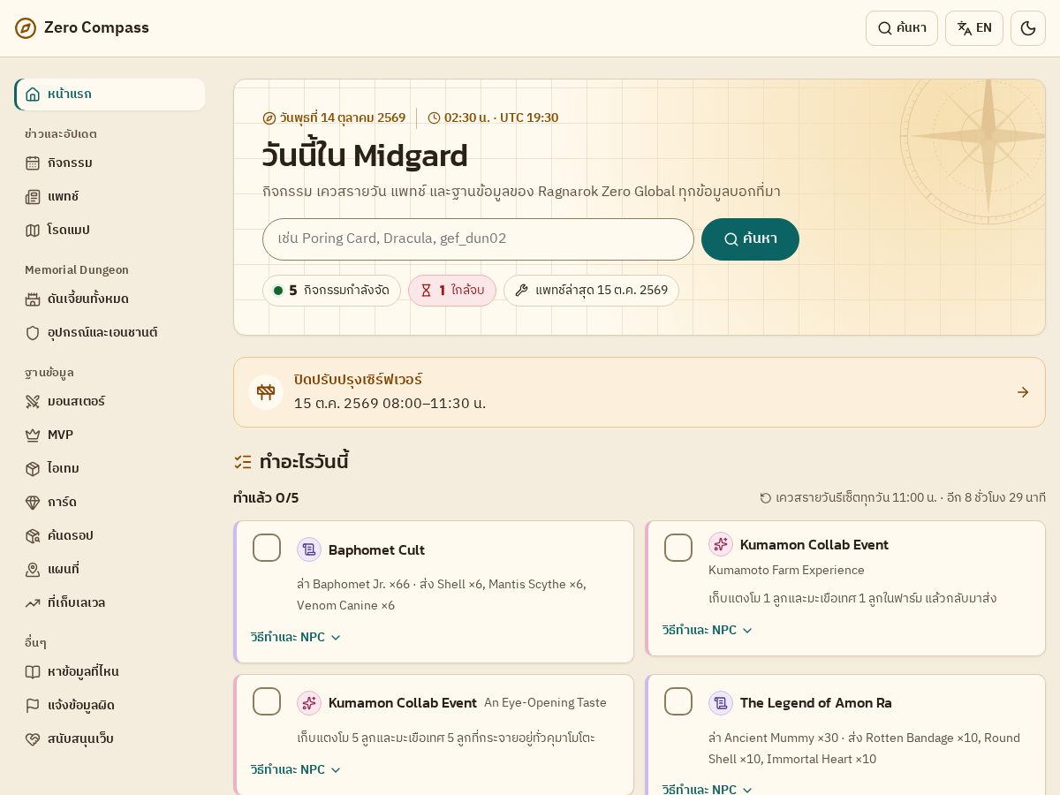Click The Legend of Amon Ra scroll icon
The width and height of the screenshot is (1060, 795).
click(x=721, y=703)
